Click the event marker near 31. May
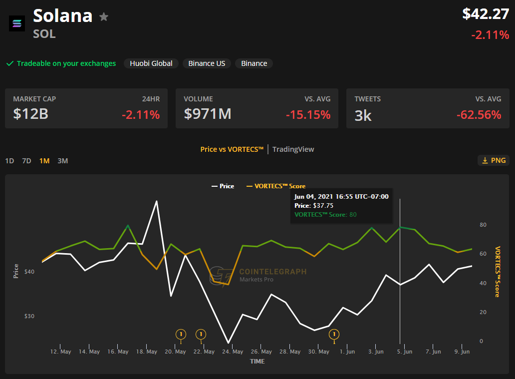This screenshot has height=379, width=515. [x=334, y=334]
